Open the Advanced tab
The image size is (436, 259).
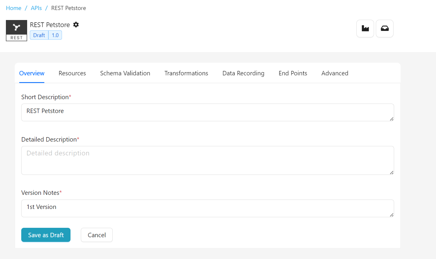coord(335,73)
